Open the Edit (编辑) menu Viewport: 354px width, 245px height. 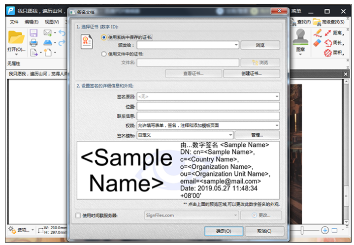32,22
